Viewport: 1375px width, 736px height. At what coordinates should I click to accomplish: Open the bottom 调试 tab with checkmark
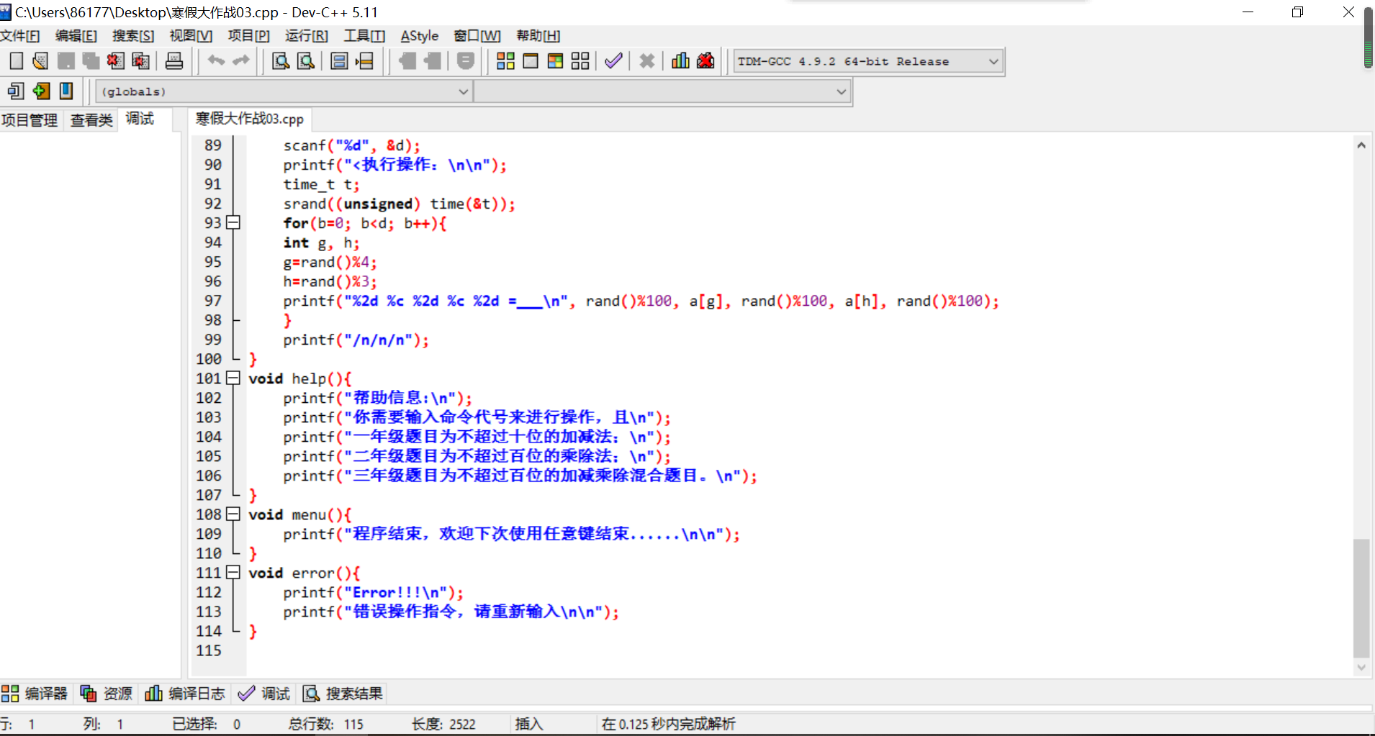pyautogui.click(x=263, y=694)
